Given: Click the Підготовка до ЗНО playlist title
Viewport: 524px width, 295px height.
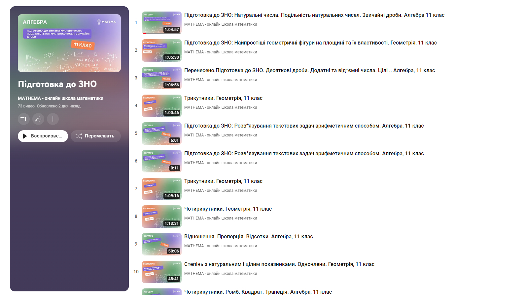Looking at the screenshot, I should click(x=57, y=84).
